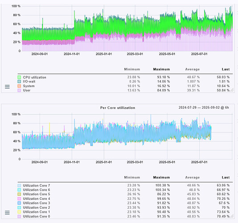Click I/O-wait maximum value 14.06 %

click(163, 82)
